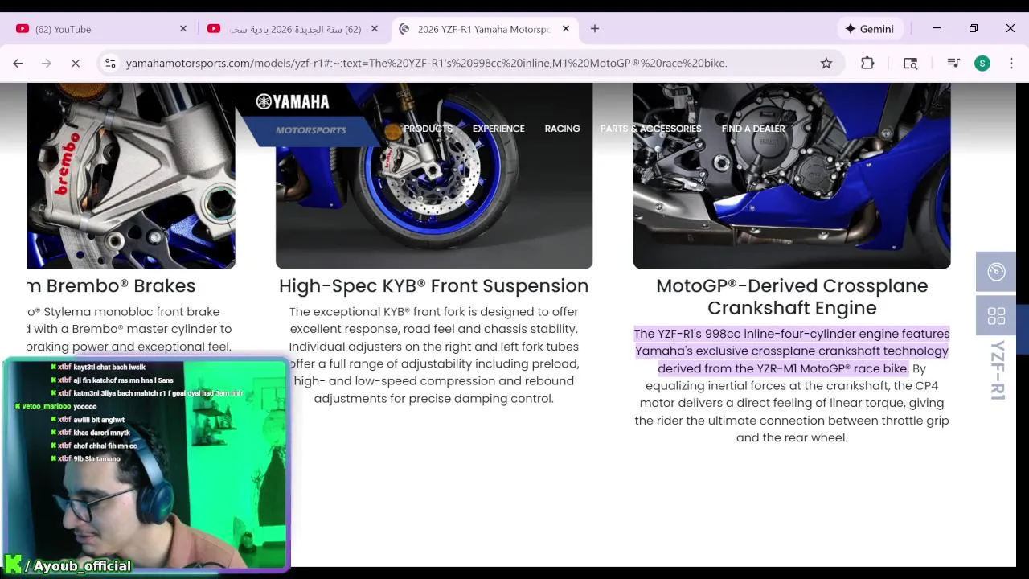This screenshot has width=1029, height=579.
Task: Click the address bar URL field
Action: pos(470,63)
